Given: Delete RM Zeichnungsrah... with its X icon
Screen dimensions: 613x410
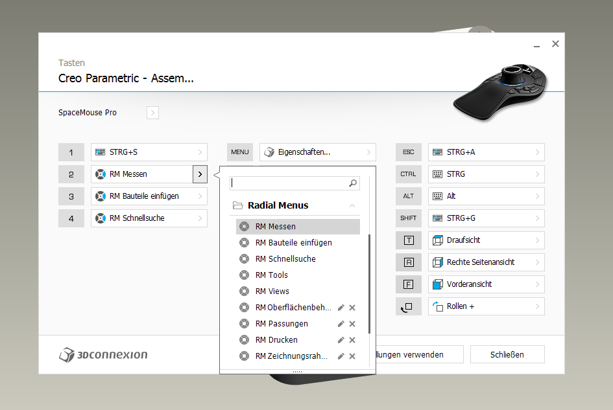Looking at the screenshot, I should [352, 356].
